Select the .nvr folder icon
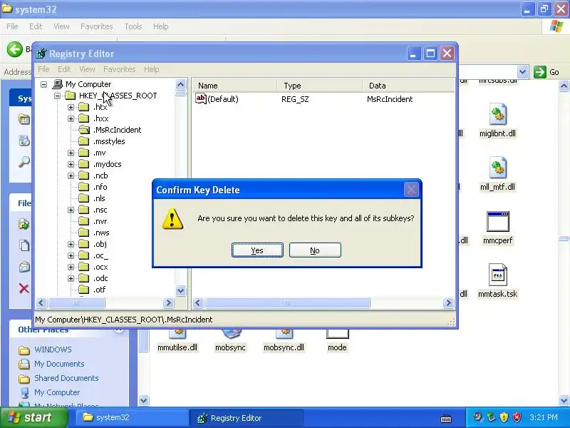 tap(84, 221)
